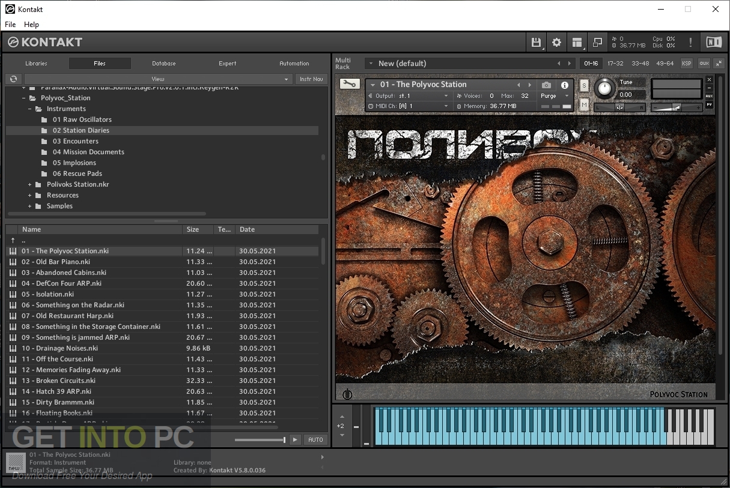Screen dimensions: 730x488
Task: Open workspace layout panel menu
Action: point(577,43)
